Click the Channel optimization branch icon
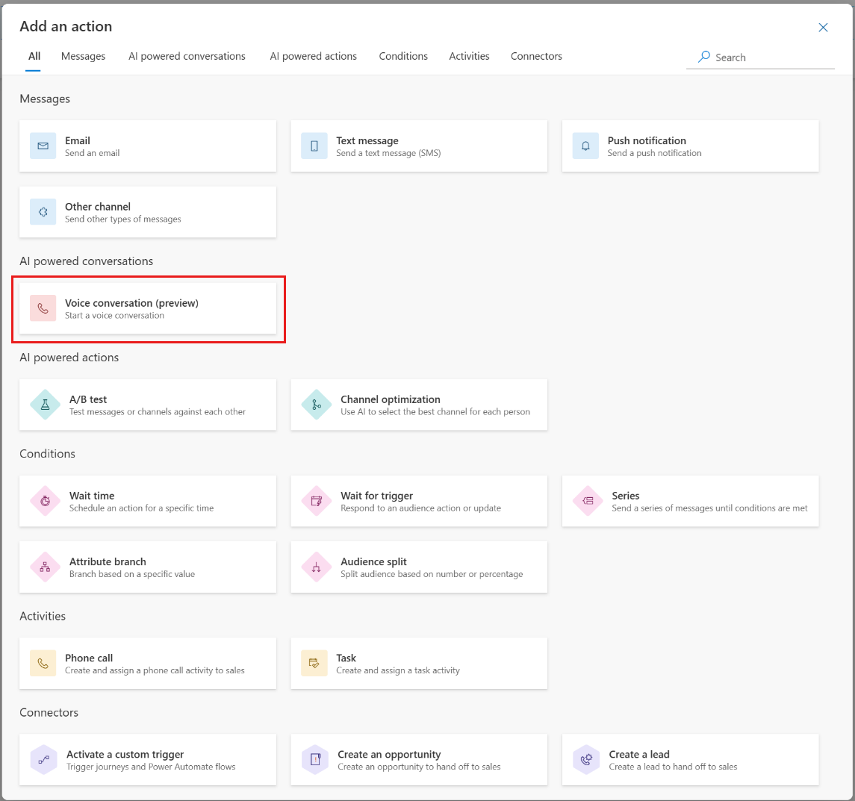Image resolution: width=855 pixels, height=801 pixels. [317, 405]
